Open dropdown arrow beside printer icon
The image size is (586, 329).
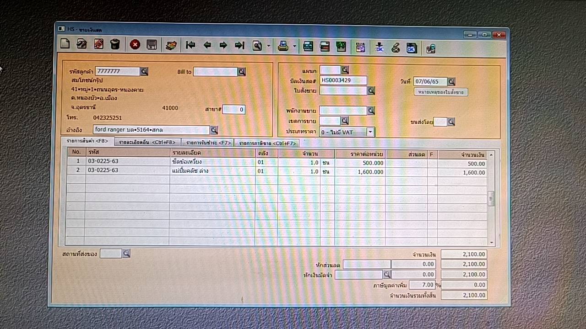(294, 46)
